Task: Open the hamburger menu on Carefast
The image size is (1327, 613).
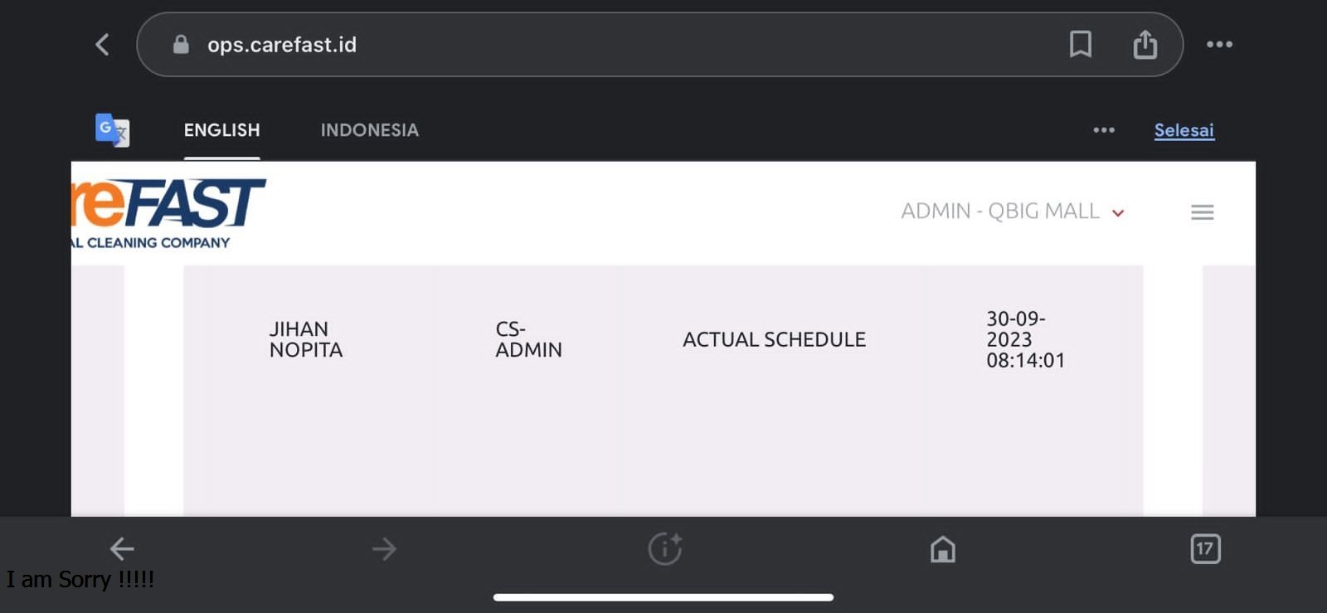Action: tap(1202, 212)
